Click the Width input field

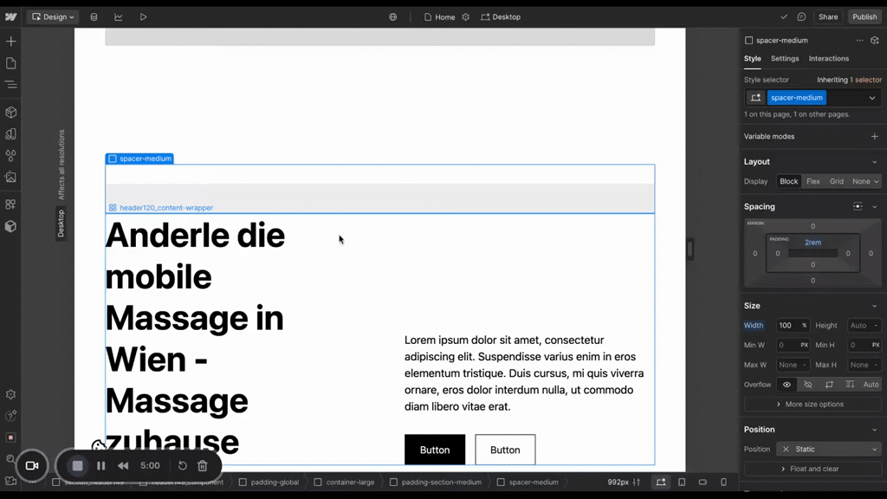787,326
